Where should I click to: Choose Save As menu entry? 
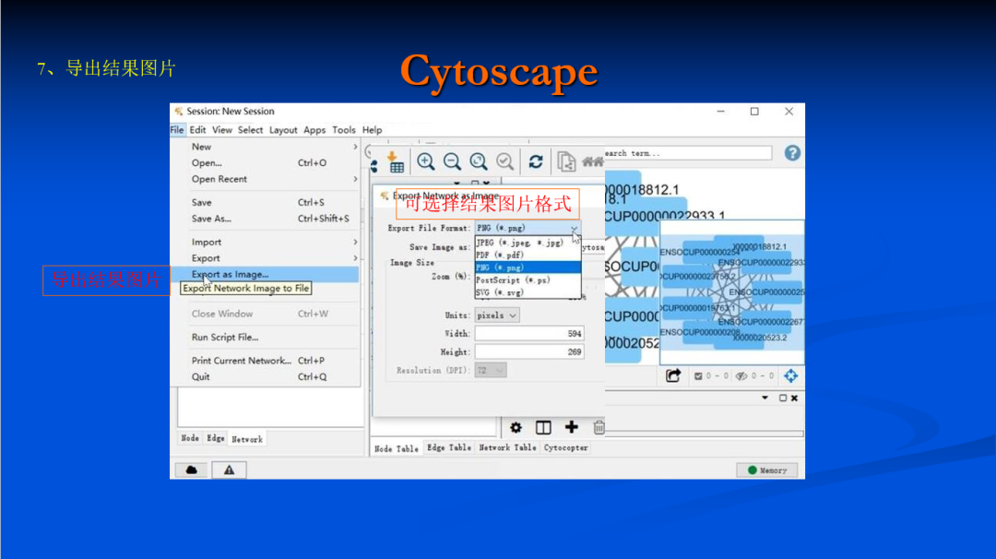266,219
